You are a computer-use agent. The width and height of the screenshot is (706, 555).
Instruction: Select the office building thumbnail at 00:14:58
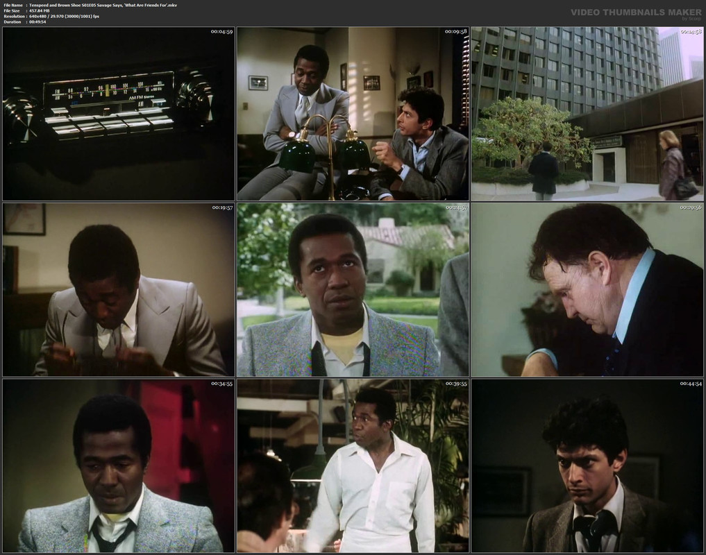coord(587,114)
